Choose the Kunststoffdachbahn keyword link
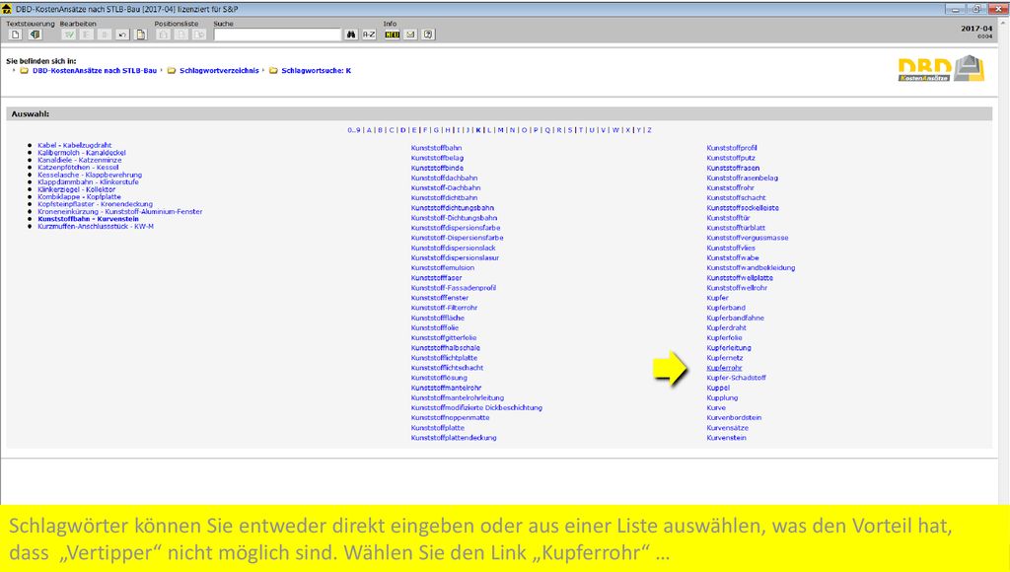Viewport: 1010px width, 572px height. 445,178
